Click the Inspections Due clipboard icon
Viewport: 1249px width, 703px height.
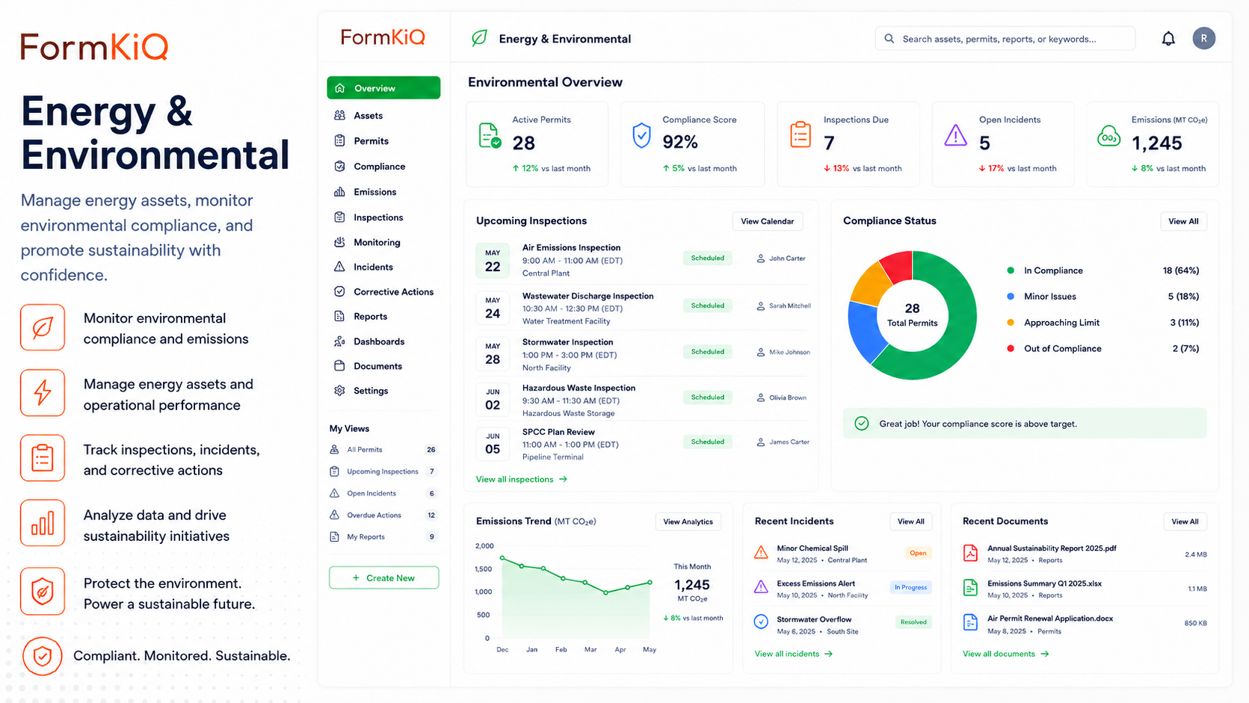point(801,134)
